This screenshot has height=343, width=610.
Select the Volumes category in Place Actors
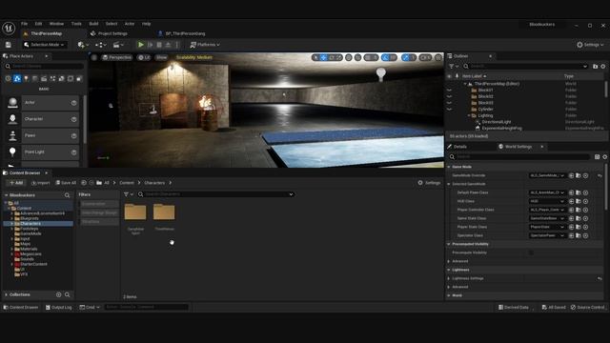pyautogui.click(x=71, y=78)
